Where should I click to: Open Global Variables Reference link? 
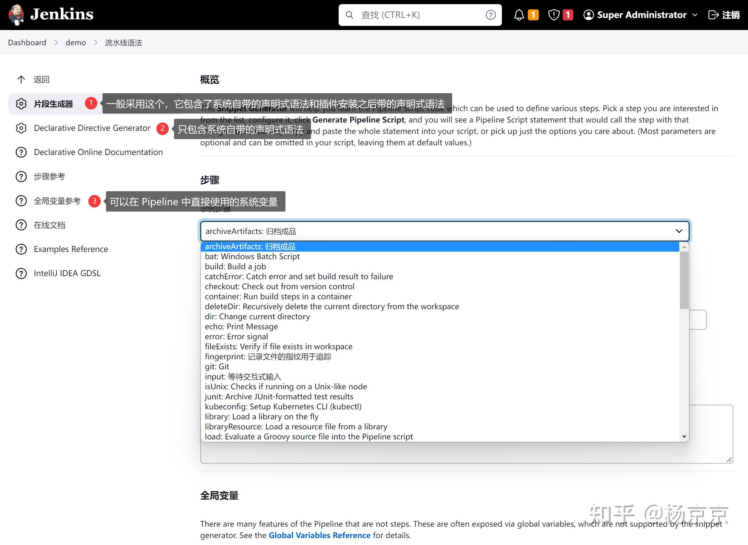pyautogui.click(x=319, y=535)
